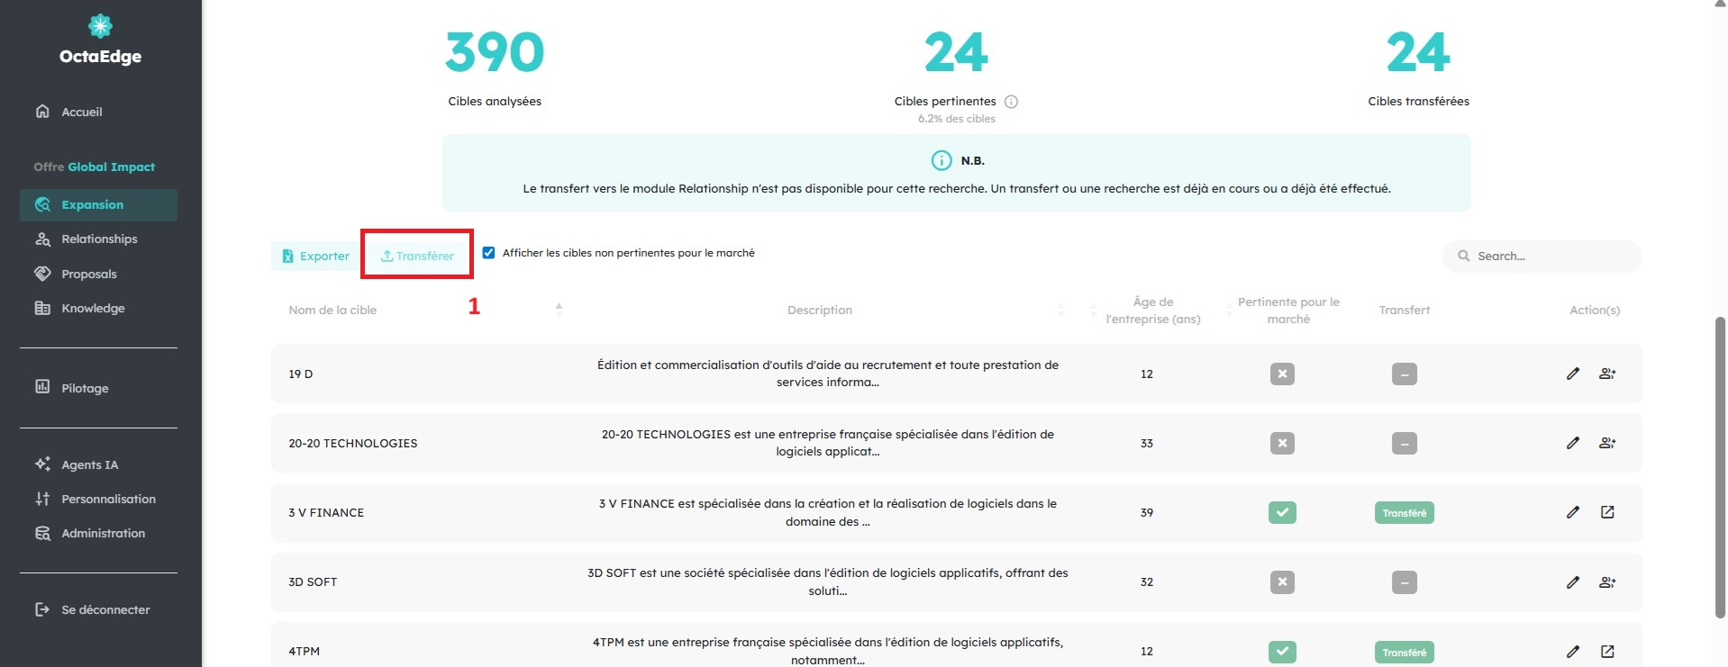The height and width of the screenshot is (667, 1728).
Task: Click Transféré badge for 3 V FINANCE
Action: [1404, 513]
